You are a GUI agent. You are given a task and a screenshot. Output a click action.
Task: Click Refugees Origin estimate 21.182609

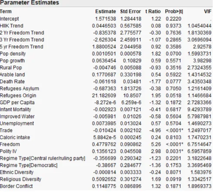[104, 95]
